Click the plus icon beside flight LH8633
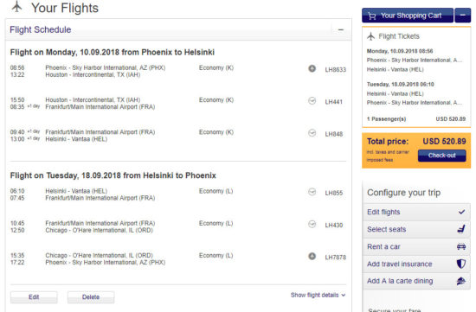The width and height of the screenshot is (476, 312). (x=312, y=68)
